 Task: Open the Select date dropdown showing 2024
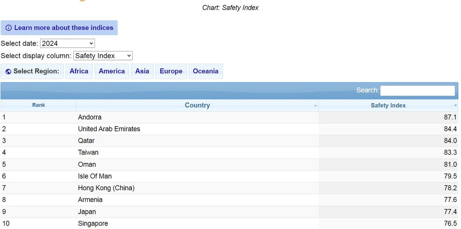click(x=67, y=43)
